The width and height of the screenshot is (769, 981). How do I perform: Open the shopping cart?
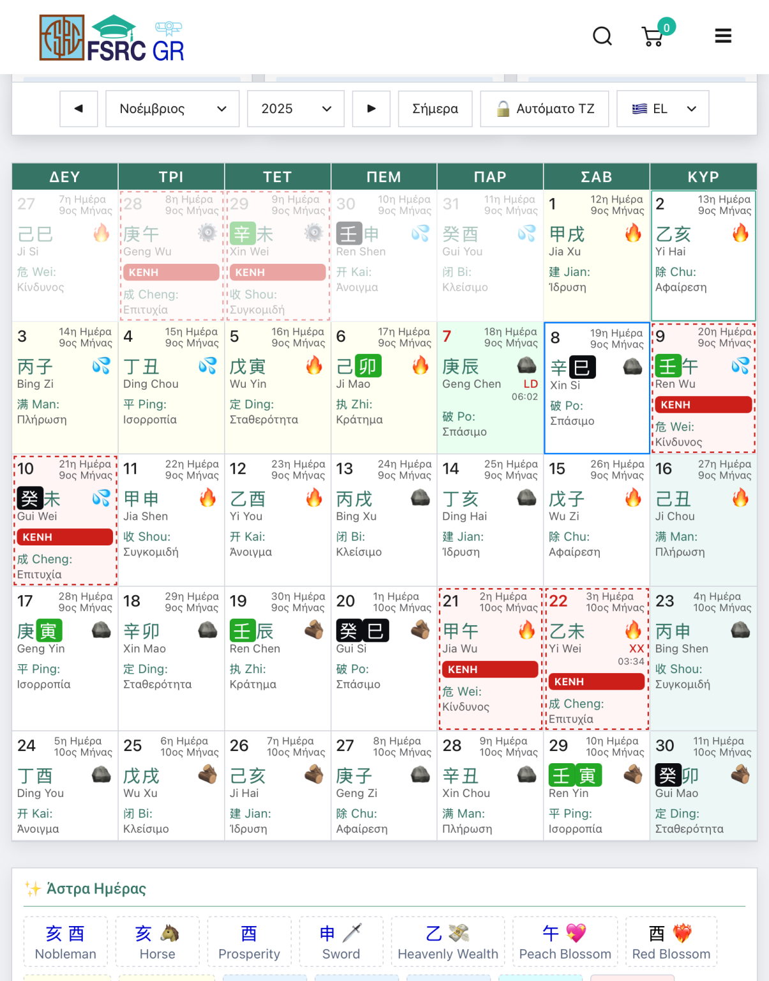tap(653, 37)
